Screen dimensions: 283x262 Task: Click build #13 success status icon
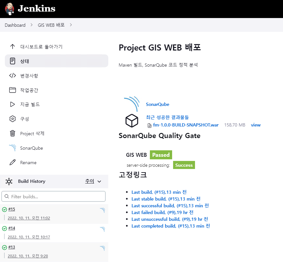click(5, 248)
